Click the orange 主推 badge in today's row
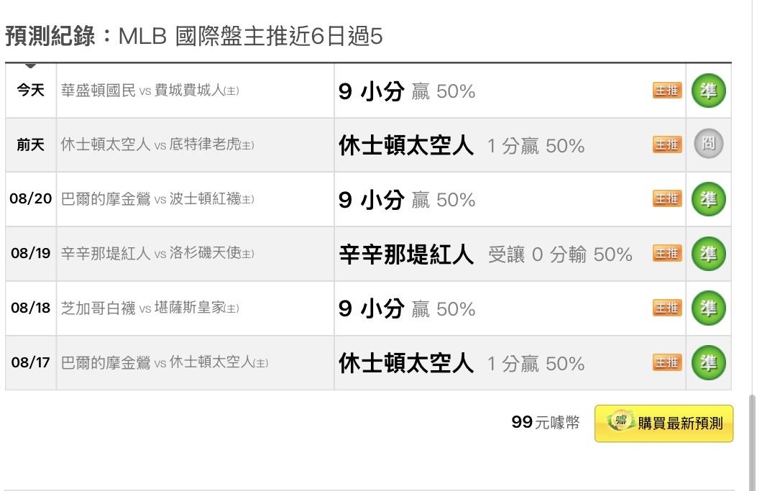The width and height of the screenshot is (762, 491). (667, 91)
